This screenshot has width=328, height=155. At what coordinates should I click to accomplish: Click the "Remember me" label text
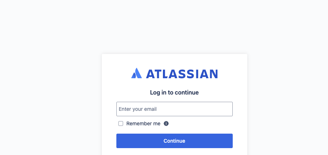(x=143, y=123)
